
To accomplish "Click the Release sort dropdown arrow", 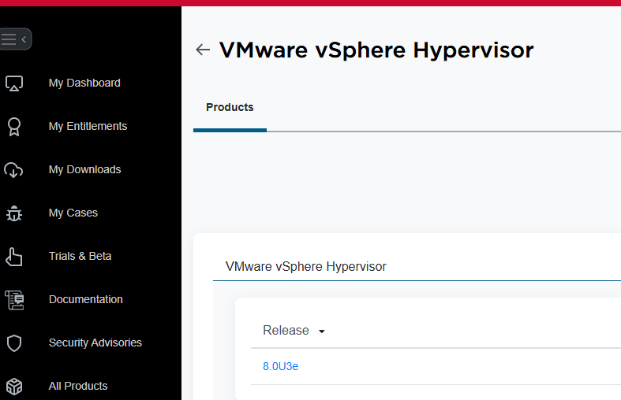I will point(322,331).
